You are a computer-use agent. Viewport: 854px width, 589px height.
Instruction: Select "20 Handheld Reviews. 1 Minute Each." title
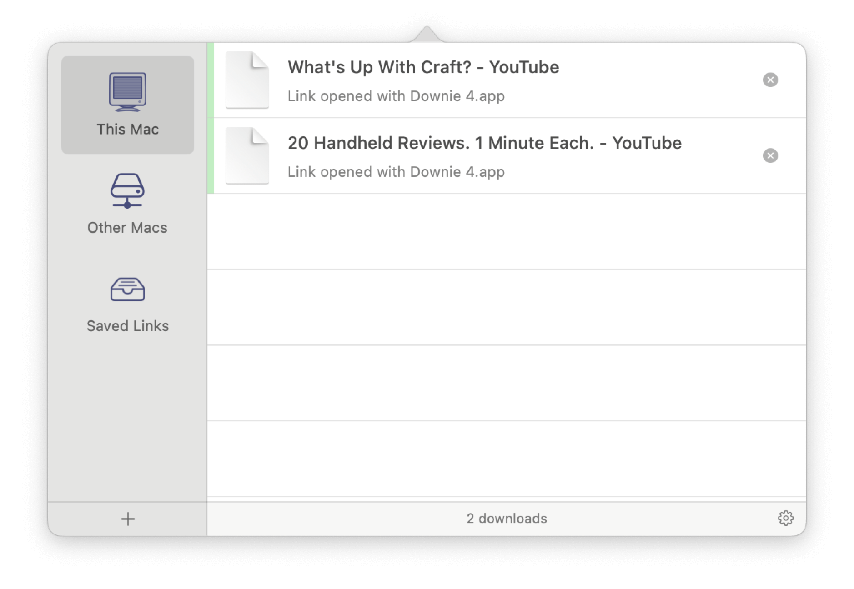click(441, 143)
